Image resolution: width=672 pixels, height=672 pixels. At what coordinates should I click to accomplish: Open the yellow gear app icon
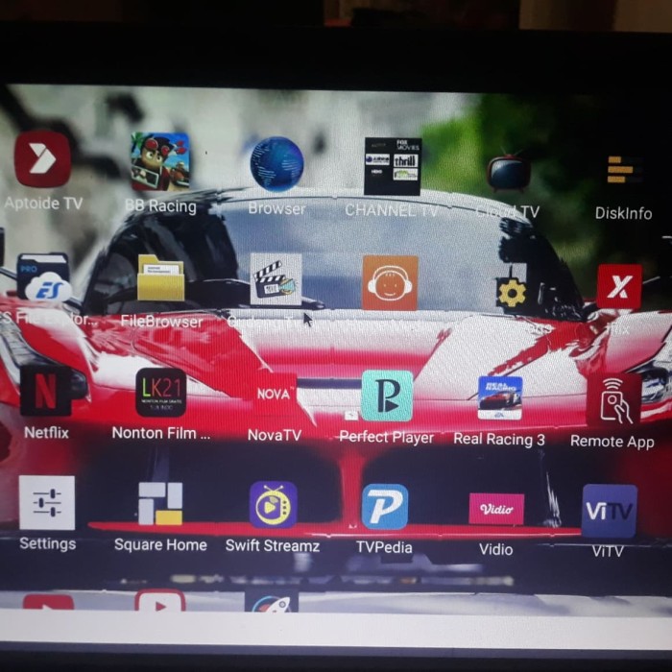tap(512, 292)
